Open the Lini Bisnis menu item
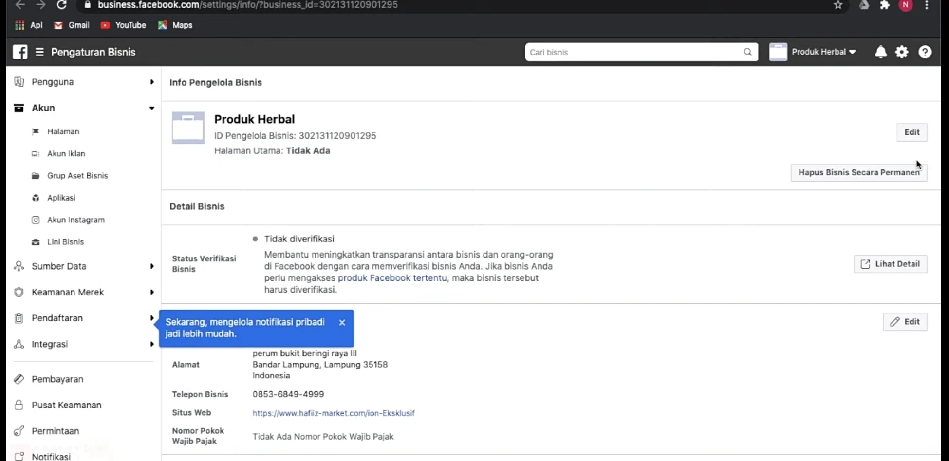The width and height of the screenshot is (949, 461). click(66, 242)
